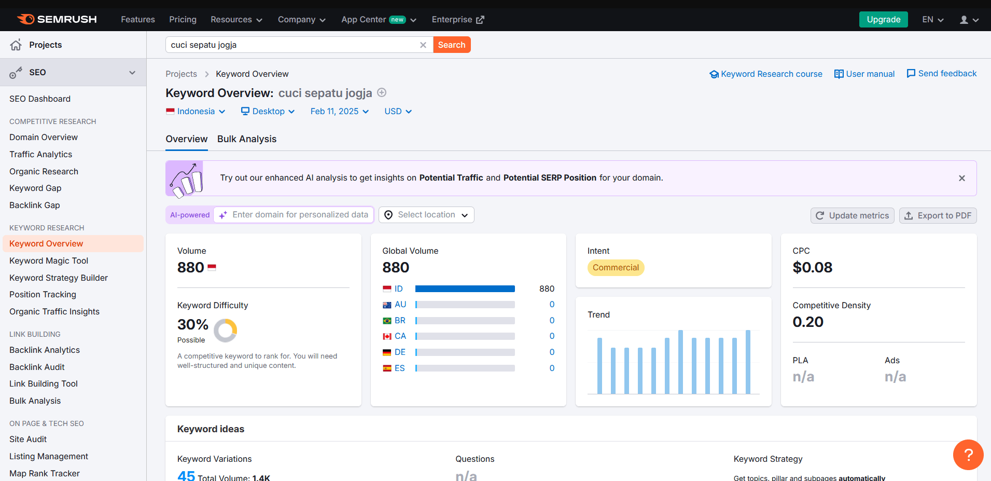Click the AI sparkle icon in domain field
This screenshot has width=991, height=481.
(223, 215)
